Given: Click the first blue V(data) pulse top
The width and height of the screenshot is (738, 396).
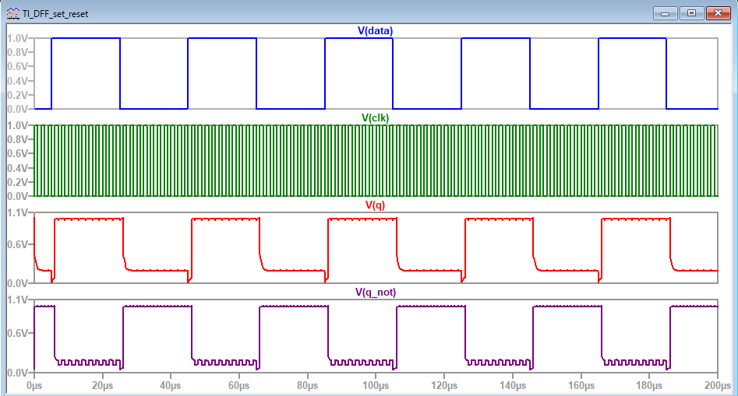Looking at the screenshot, I should pyautogui.click(x=86, y=38).
